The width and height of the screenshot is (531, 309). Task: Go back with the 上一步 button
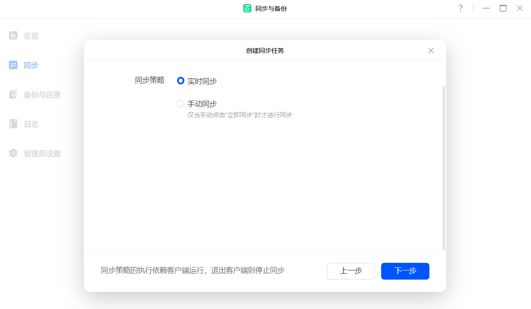(351, 271)
